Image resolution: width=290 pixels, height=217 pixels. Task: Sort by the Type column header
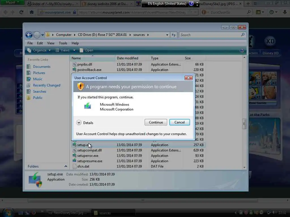[x=166, y=58]
